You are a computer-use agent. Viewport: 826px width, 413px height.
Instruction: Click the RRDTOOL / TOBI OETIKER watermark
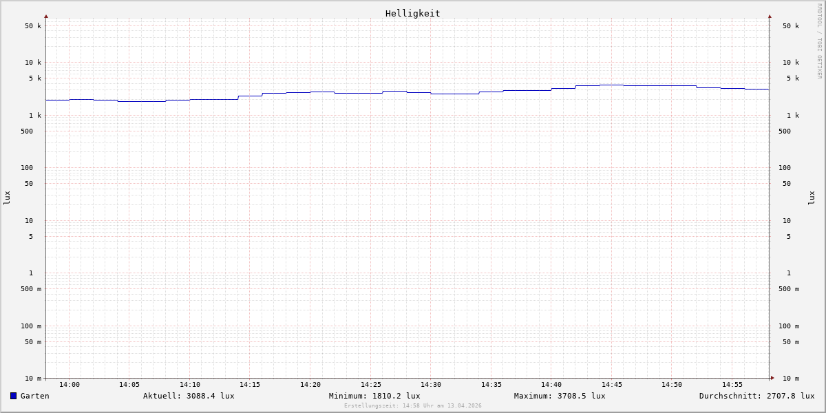click(x=819, y=41)
